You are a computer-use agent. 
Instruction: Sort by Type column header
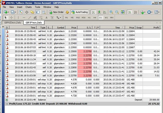pos(41,28)
